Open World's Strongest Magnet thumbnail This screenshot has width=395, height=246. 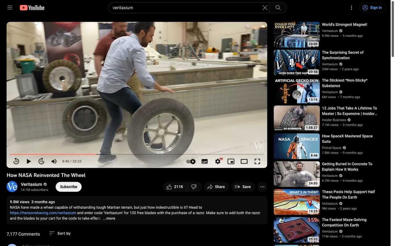click(x=297, y=34)
